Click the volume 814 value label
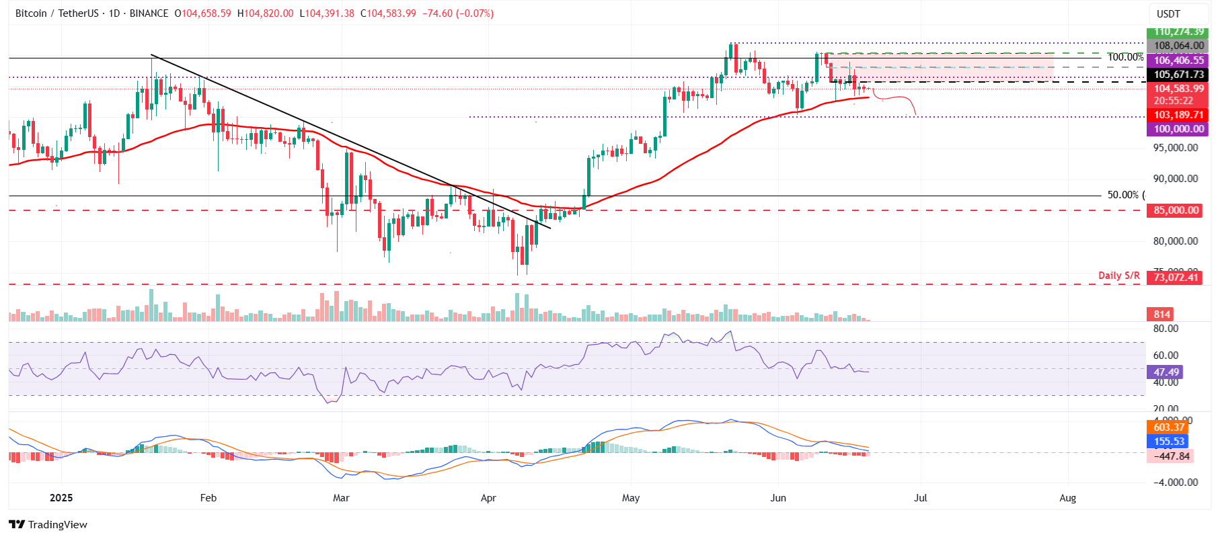The image size is (1220, 539). (1161, 315)
